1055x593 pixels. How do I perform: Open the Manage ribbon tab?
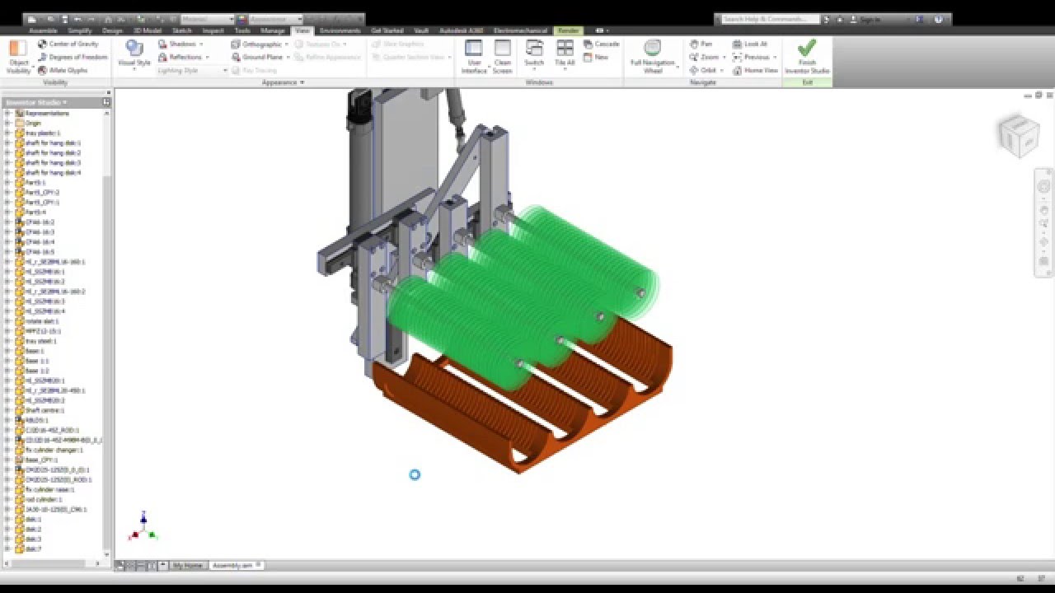tap(273, 30)
